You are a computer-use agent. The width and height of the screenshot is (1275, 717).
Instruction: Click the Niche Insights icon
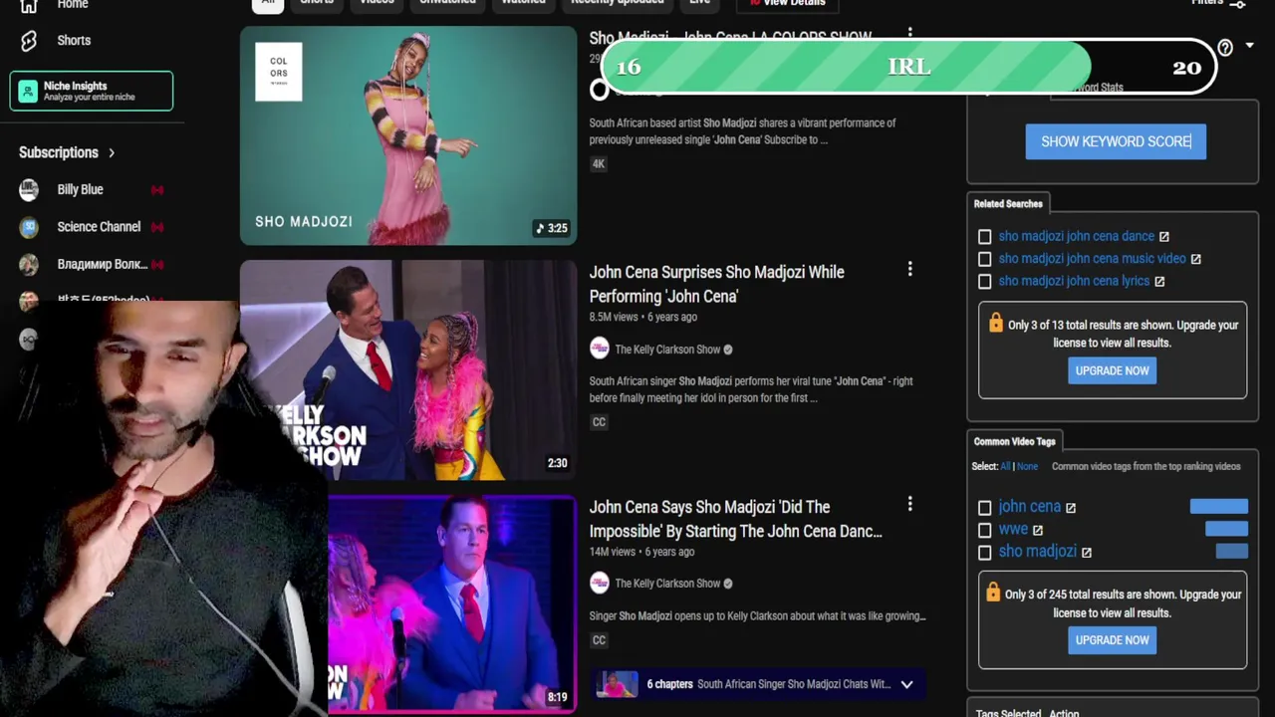click(x=28, y=92)
